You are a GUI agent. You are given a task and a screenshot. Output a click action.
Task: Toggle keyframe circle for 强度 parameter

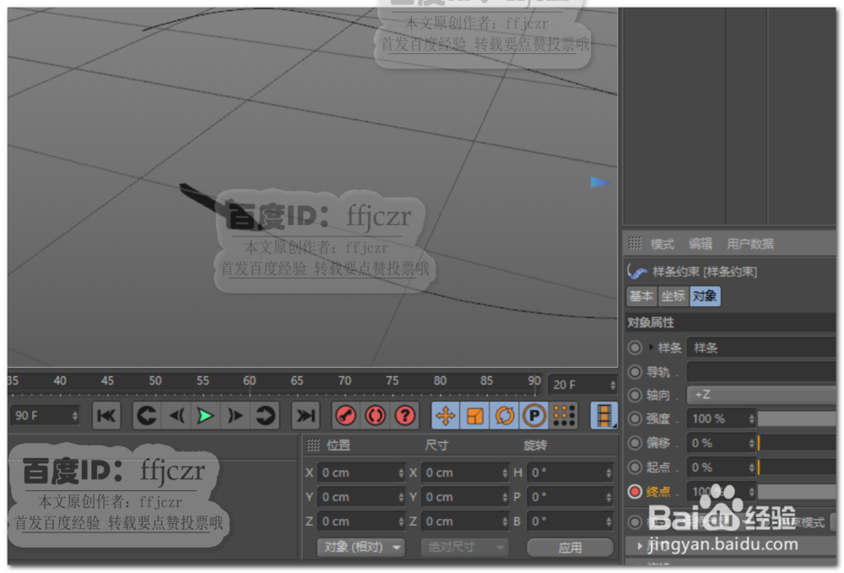636,419
